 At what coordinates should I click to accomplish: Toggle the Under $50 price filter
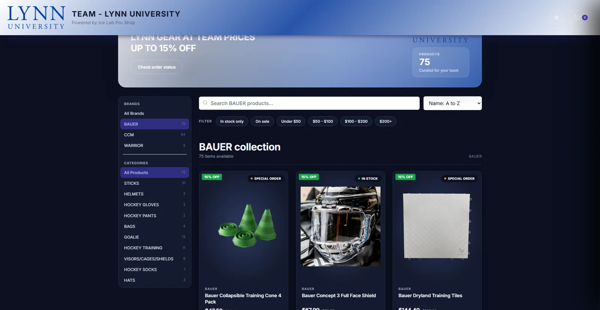[291, 122]
